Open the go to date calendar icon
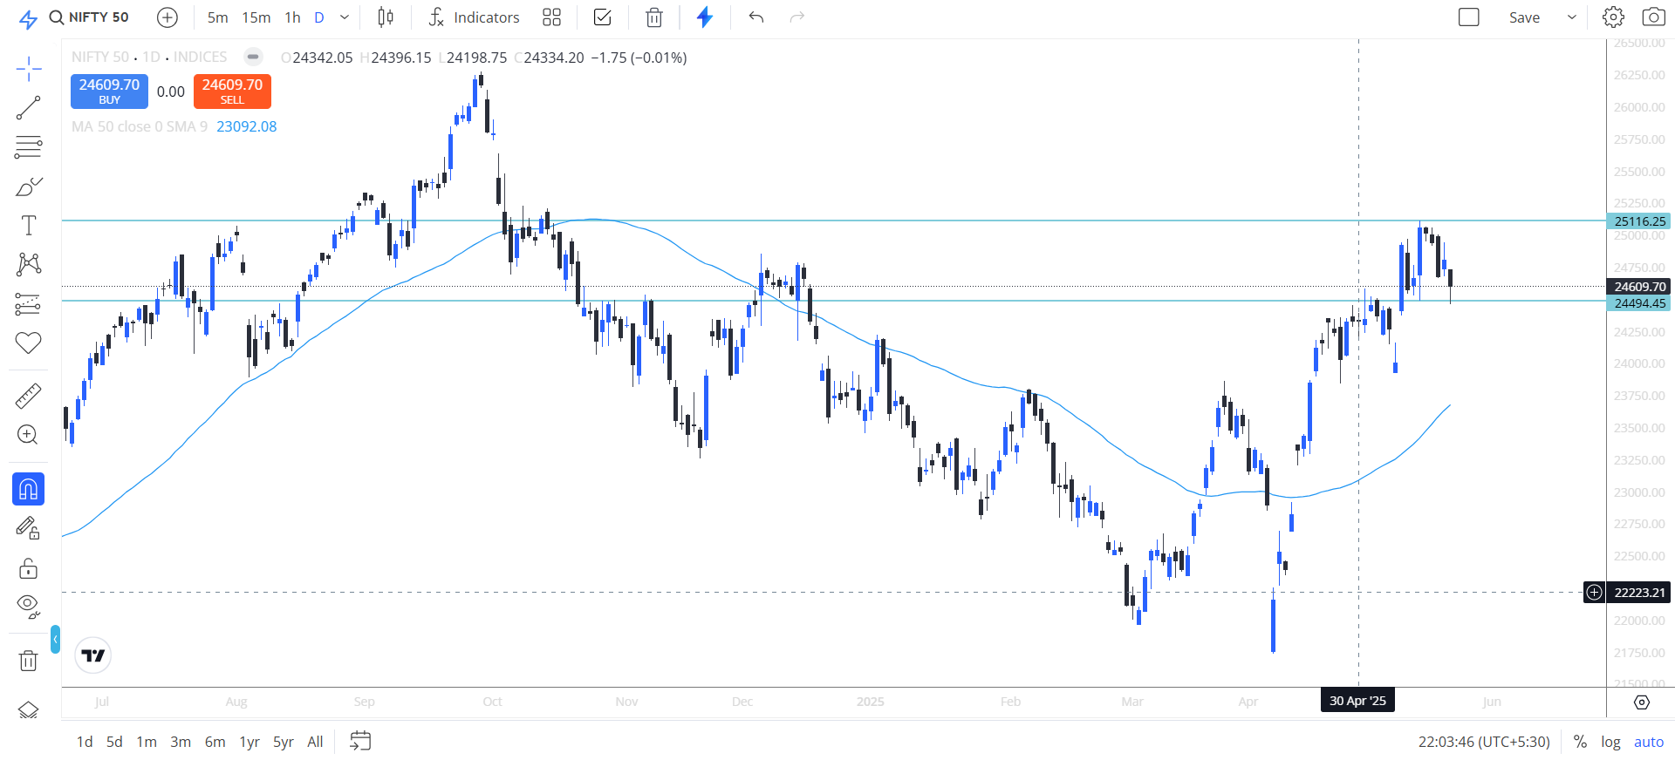The image size is (1675, 760). (x=360, y=742)
